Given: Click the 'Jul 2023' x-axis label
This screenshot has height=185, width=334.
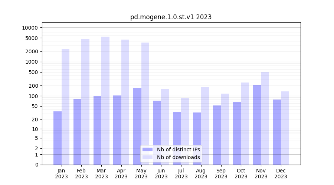Looking at the screenshot, I should coord(181,174).
